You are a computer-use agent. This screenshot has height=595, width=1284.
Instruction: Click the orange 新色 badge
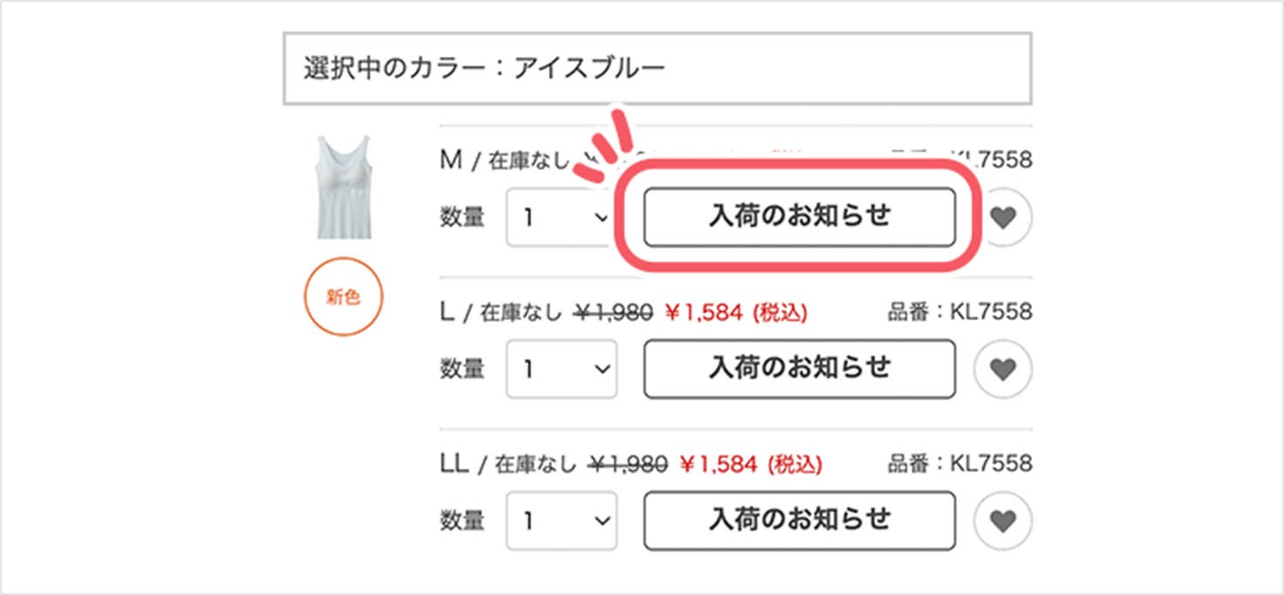[344, 297]
